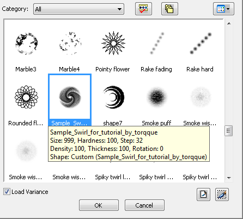Click the vertical scrollbar thumb
Screen dimensions: 243x219
[x=228, y=131]
